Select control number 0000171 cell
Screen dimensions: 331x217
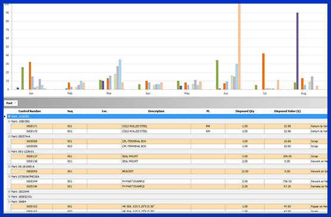pyautogui.click(x=32, y=126)
